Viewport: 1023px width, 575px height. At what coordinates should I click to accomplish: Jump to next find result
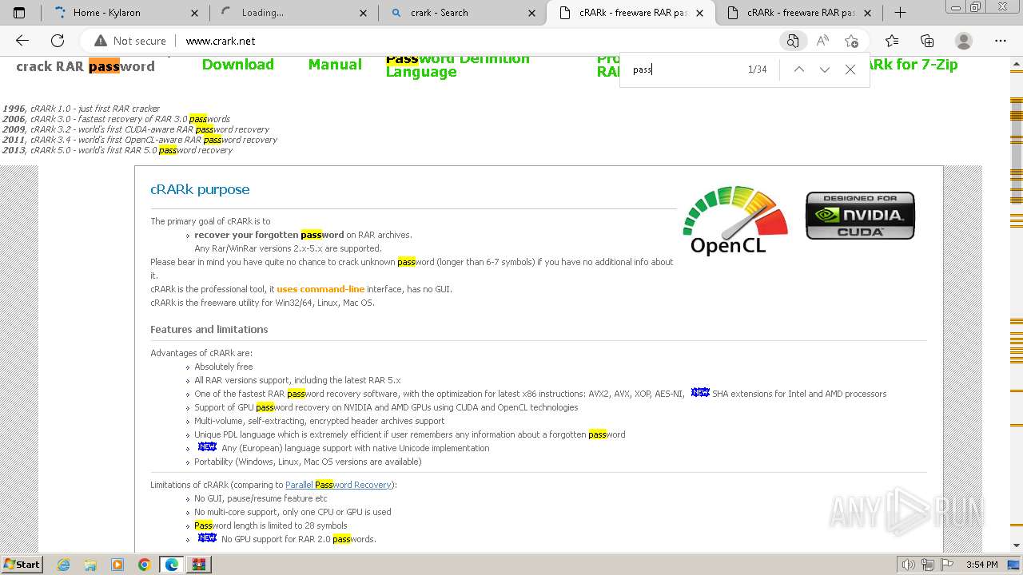[x=824, y=69]
